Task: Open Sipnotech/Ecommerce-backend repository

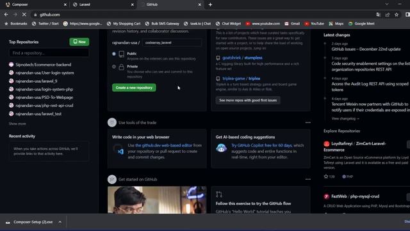Action: click(x=43, y=65)
